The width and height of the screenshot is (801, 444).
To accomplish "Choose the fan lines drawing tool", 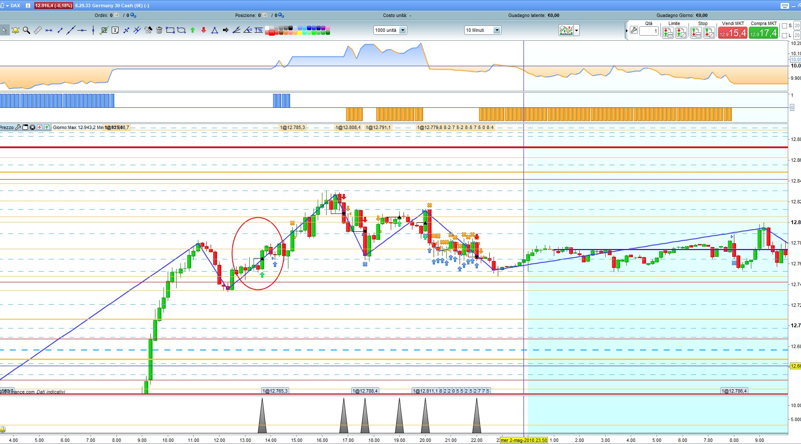I will 237,30.
